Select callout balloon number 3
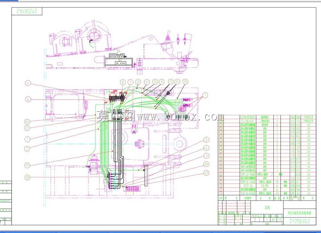Viewport: 321px width, 233px height. tap(206, 156)
